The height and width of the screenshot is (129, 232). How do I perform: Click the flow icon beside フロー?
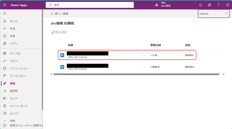5,61
